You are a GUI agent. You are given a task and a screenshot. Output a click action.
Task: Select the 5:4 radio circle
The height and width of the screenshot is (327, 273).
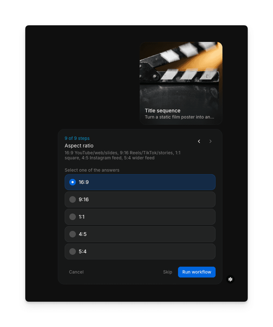coord(73,251)
